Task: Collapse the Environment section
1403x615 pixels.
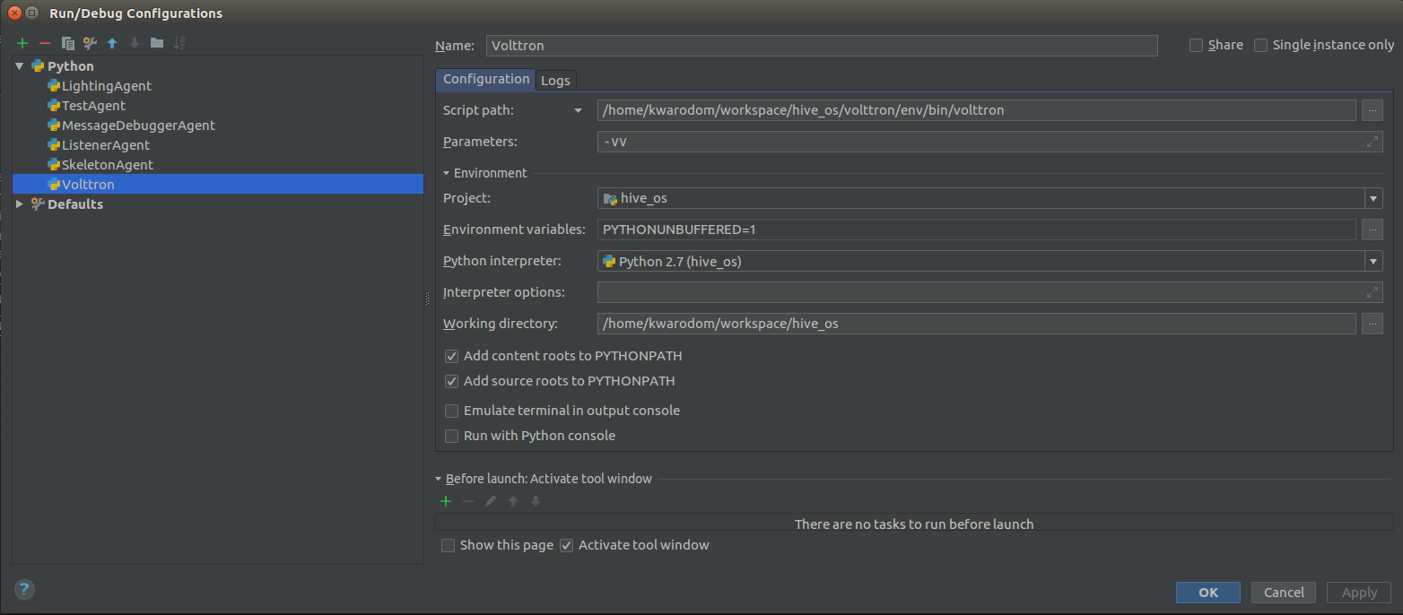Action: 447,173
